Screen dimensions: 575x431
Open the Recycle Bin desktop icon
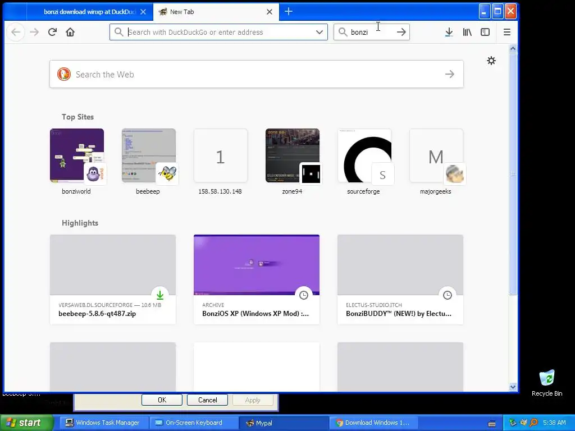(x=547, y=383)
